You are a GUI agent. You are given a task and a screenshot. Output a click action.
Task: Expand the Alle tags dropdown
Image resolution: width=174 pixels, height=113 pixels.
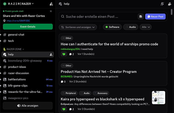[146, 27]
